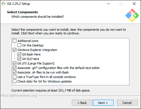The height and width of the screenshot is (109, 141).
Task: Check the On the Desktop option
Action: (x=19, y=45)
